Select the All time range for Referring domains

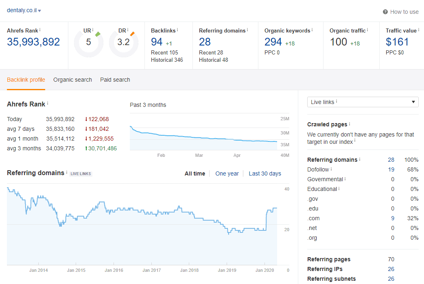(x=195, y=173)
